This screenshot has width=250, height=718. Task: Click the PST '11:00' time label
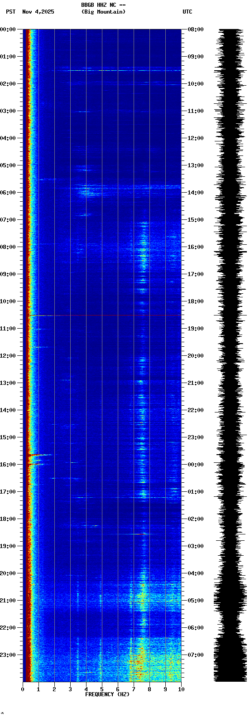(8, 329)
